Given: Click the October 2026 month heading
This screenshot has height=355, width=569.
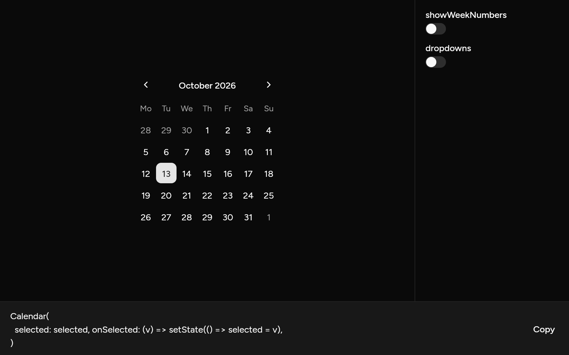Looking at the screenshot, I should coord(207,85).
